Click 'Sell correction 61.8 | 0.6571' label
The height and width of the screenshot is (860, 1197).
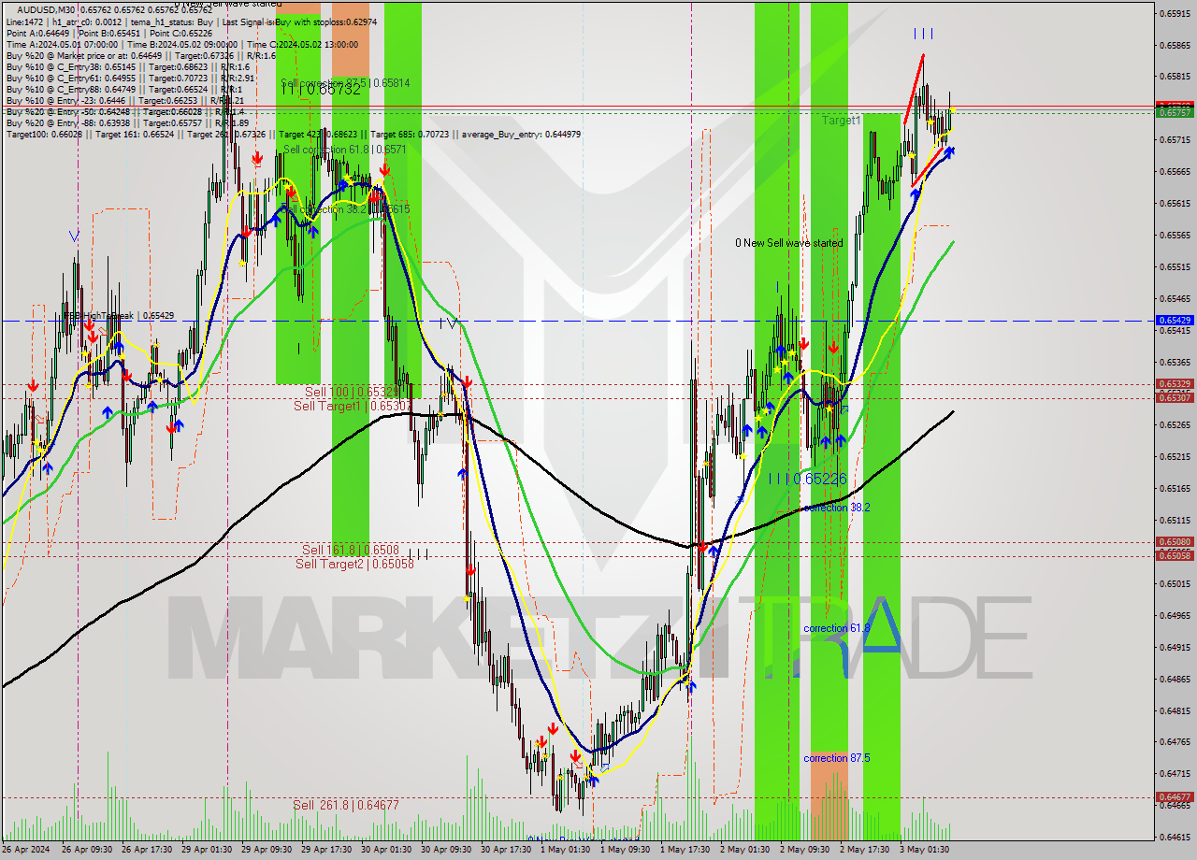click(344, 149)
